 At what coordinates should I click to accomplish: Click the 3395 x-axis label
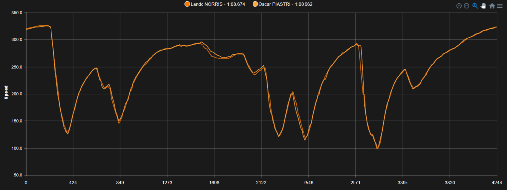(x=403, y=183)
